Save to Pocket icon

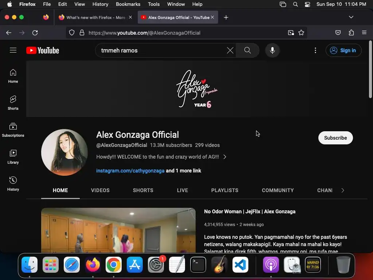point(338,32)
